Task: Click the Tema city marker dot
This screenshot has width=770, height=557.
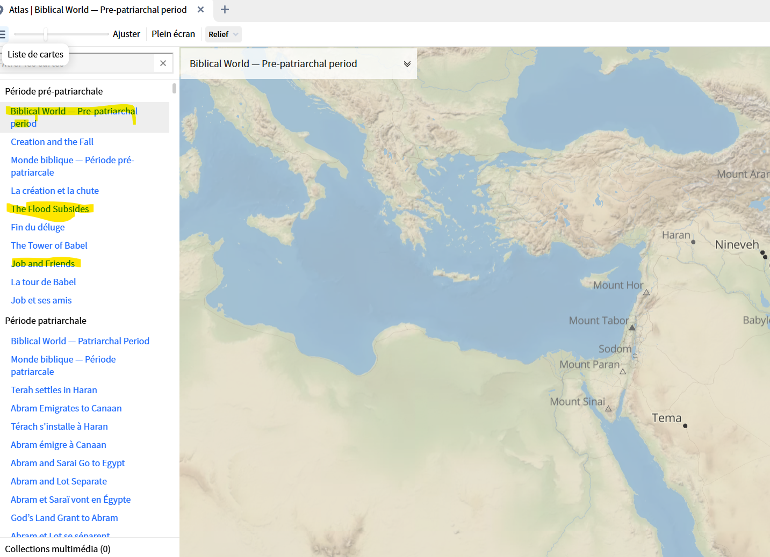Action: 685,426
